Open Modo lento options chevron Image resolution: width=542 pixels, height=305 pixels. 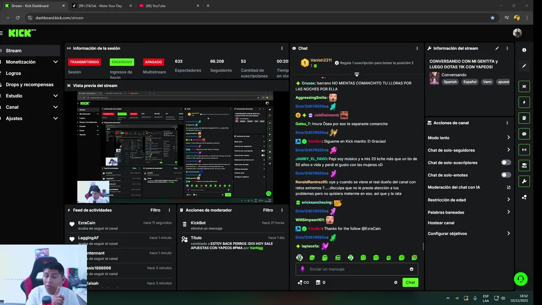(x=509, y=137)
